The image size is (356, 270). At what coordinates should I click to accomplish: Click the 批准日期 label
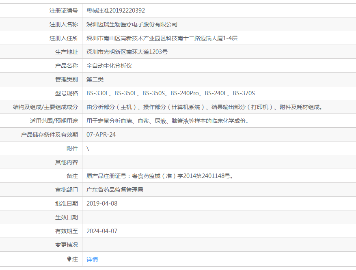pos(67,204)
